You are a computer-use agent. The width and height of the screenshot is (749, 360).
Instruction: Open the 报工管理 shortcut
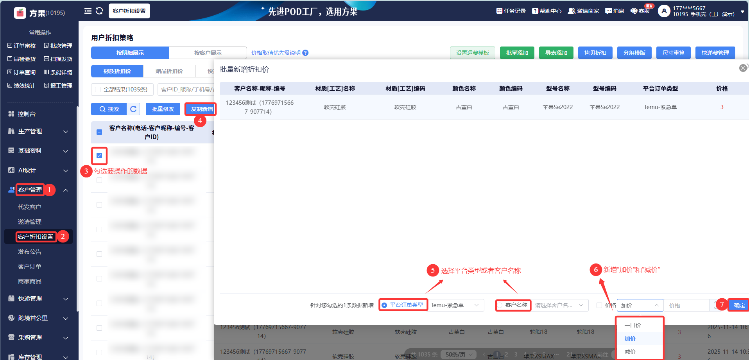[58, 86]
